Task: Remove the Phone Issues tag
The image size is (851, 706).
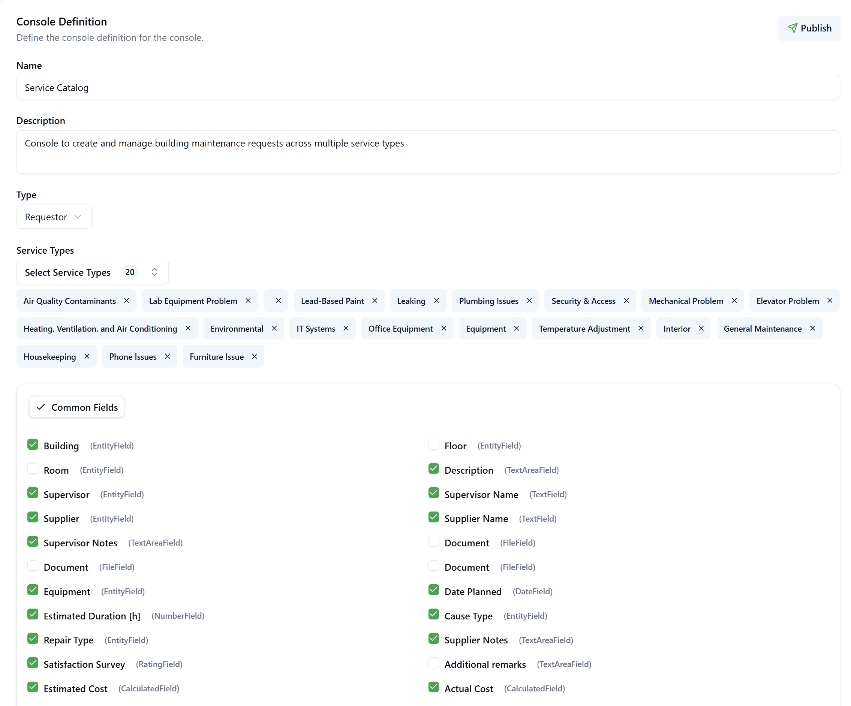Action: point(167,356)
